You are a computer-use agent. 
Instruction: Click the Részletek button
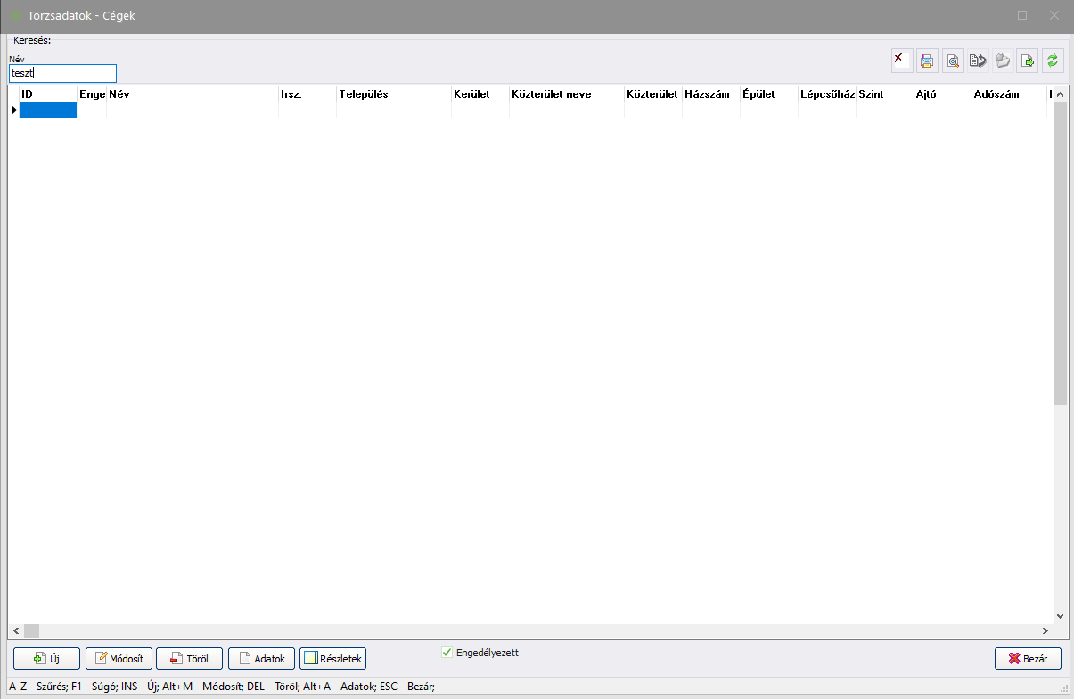tap(332, 659)
